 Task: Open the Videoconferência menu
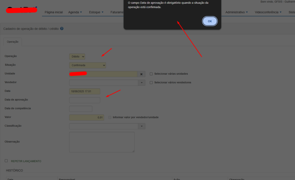click(268, 12)
